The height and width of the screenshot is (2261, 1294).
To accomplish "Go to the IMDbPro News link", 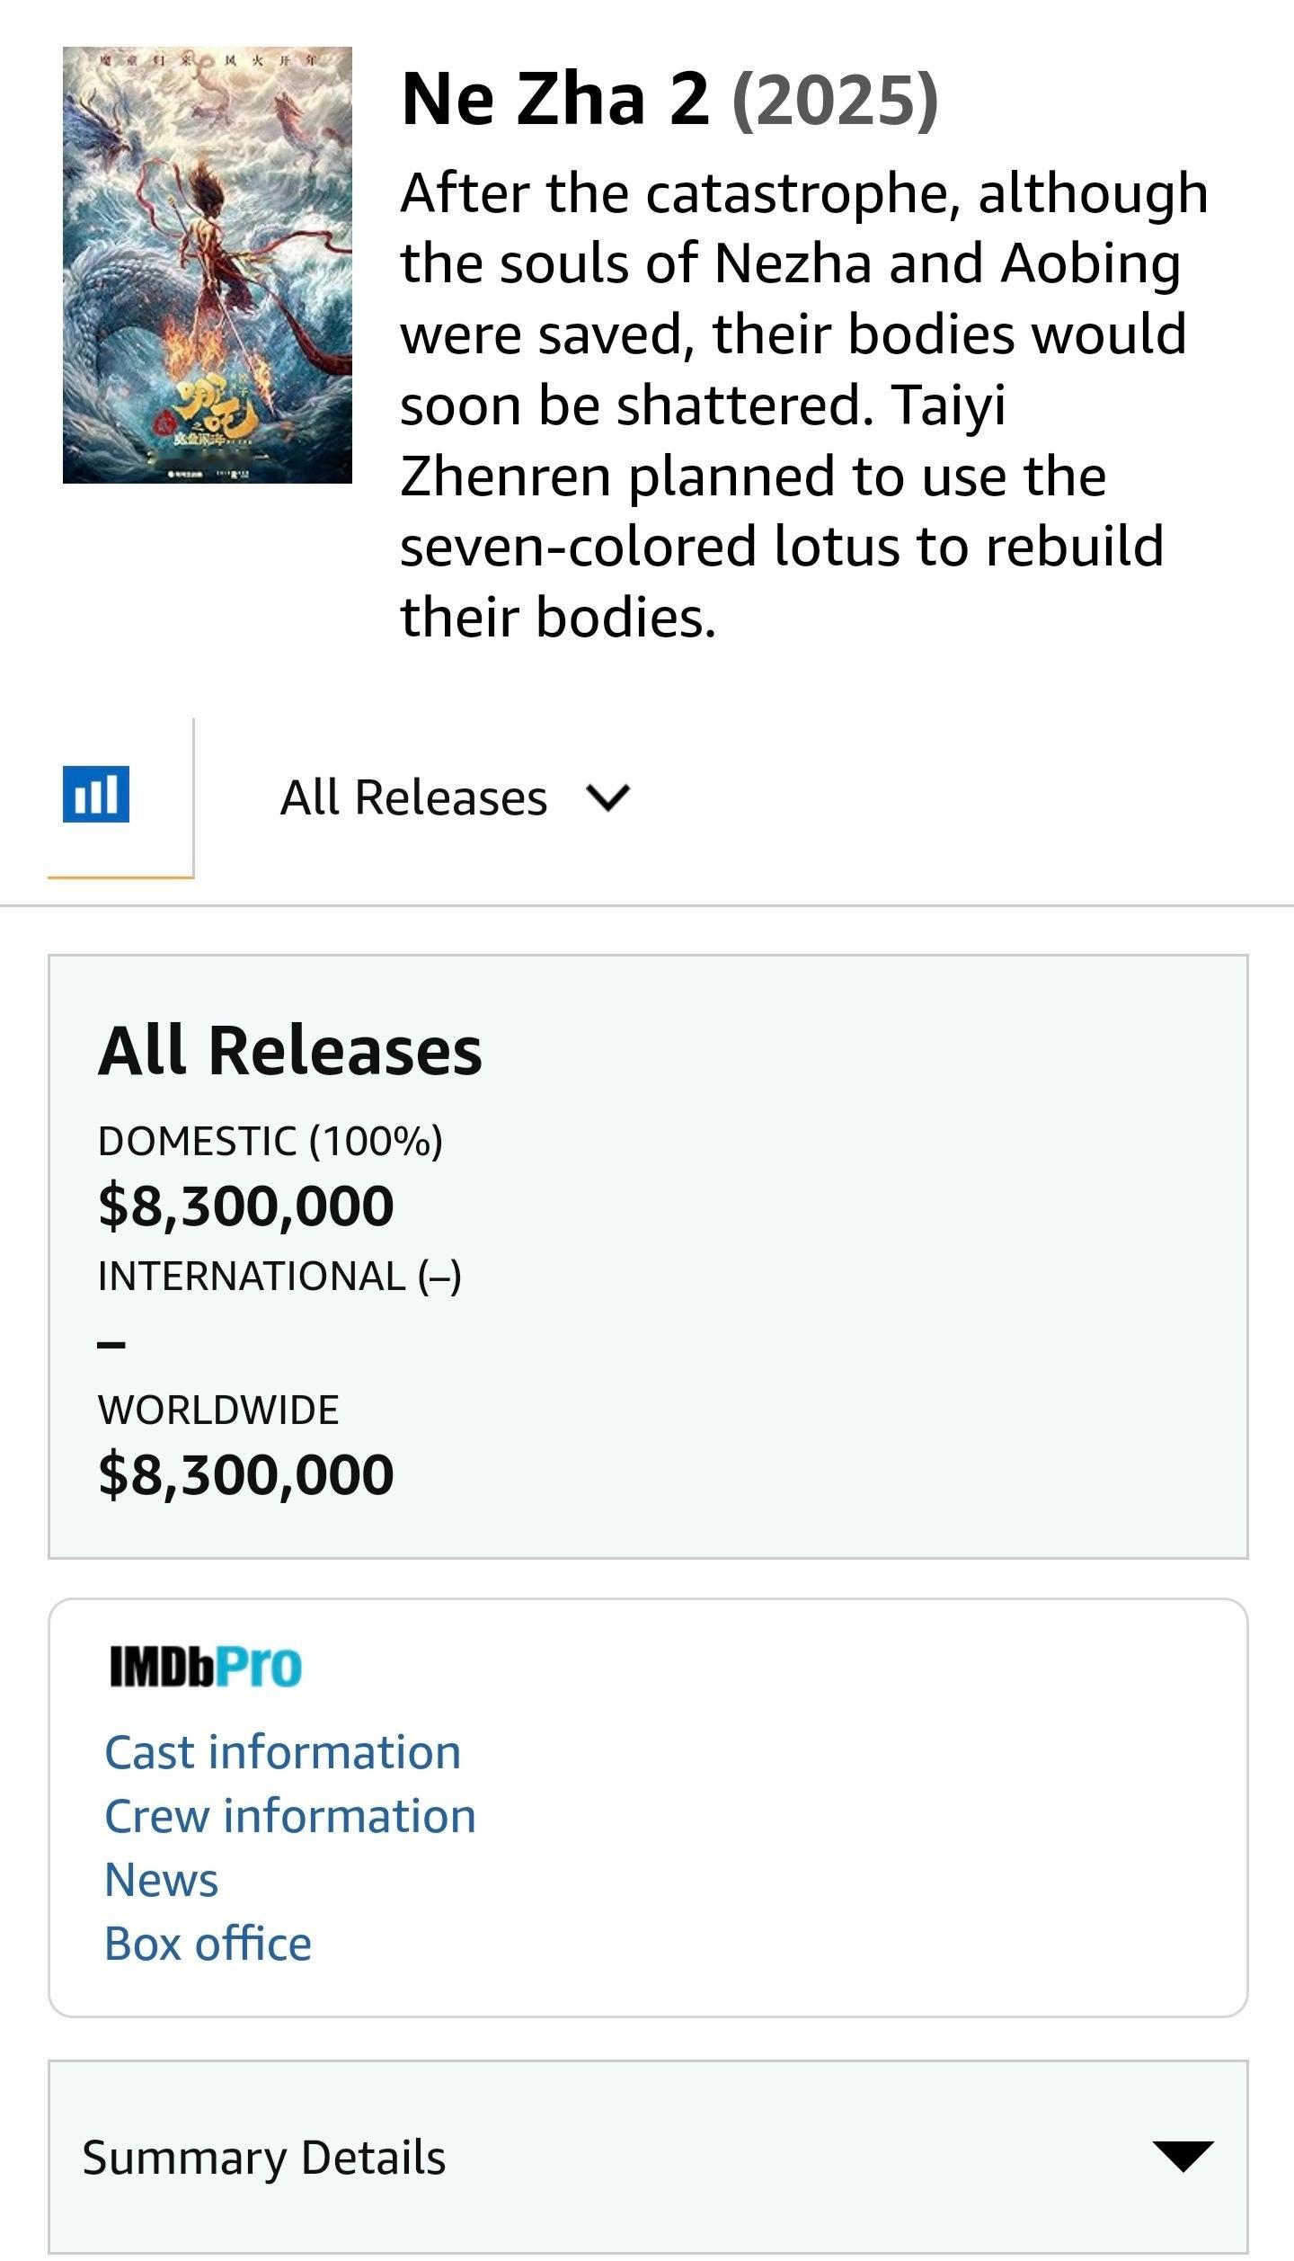I will (x=161, y=1880).
